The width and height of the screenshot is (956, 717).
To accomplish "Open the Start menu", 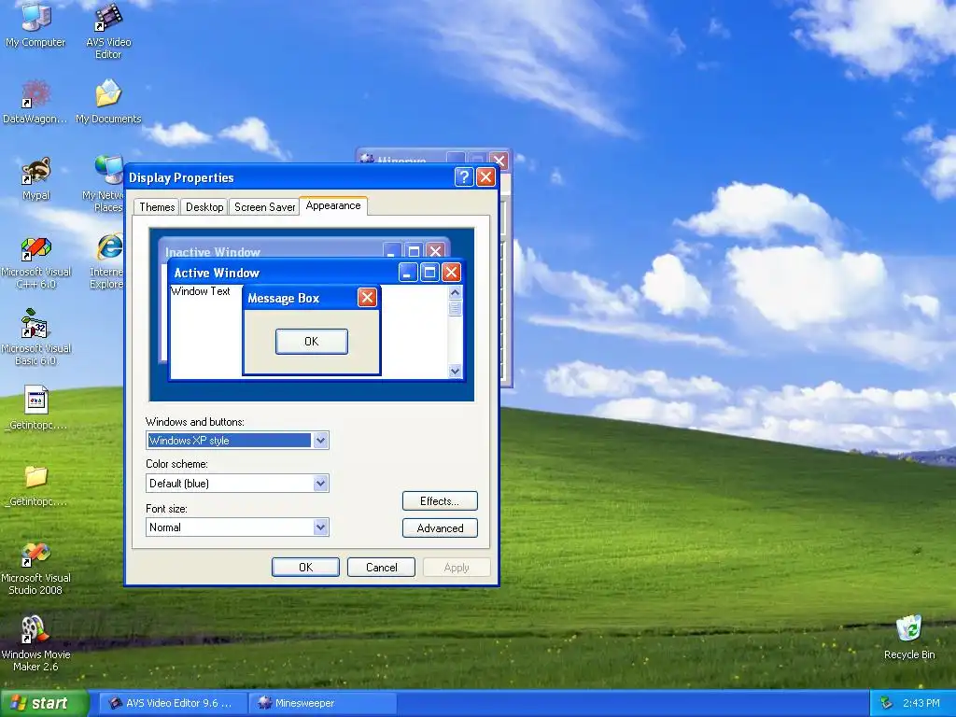I will [x=44, y=703].
